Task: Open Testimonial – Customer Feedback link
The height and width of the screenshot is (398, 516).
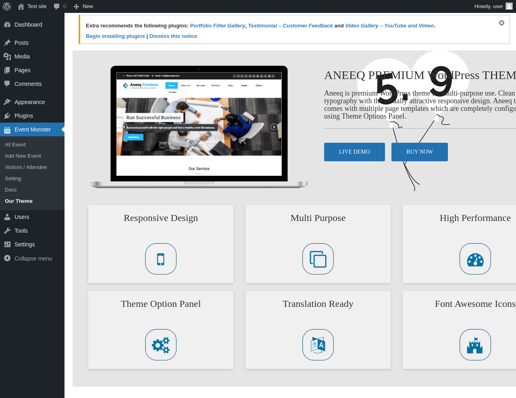Action: (x=291, y=25)
